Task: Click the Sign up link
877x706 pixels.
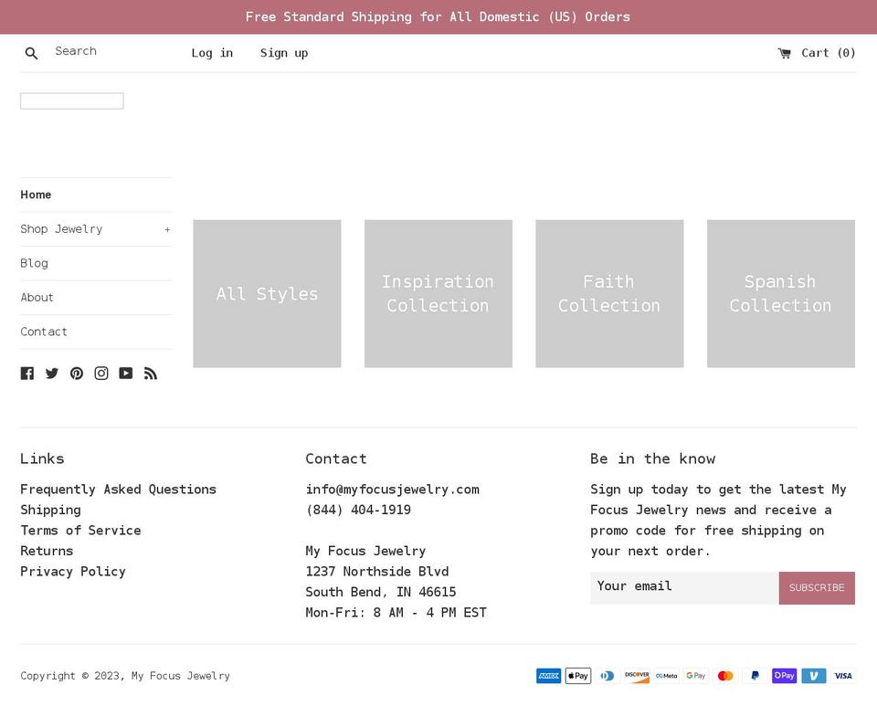Action: pyautogui.click(x=284, y=53)
